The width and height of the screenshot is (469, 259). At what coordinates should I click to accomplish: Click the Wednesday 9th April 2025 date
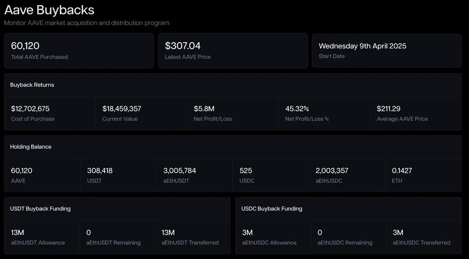[x=363, y=46]
